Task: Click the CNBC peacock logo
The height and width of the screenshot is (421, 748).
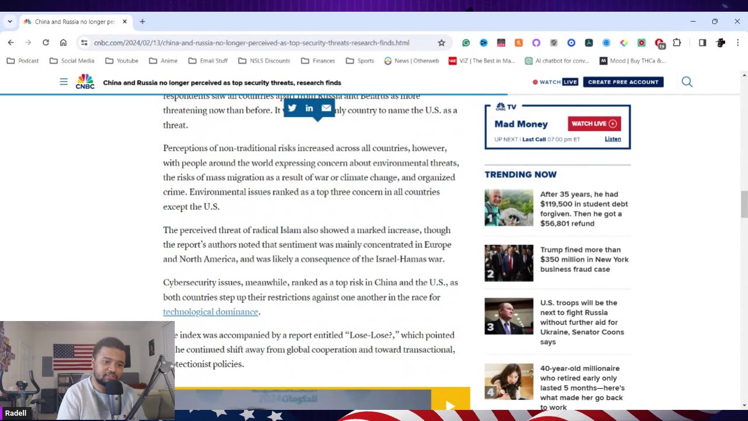Action: point(85,82)
